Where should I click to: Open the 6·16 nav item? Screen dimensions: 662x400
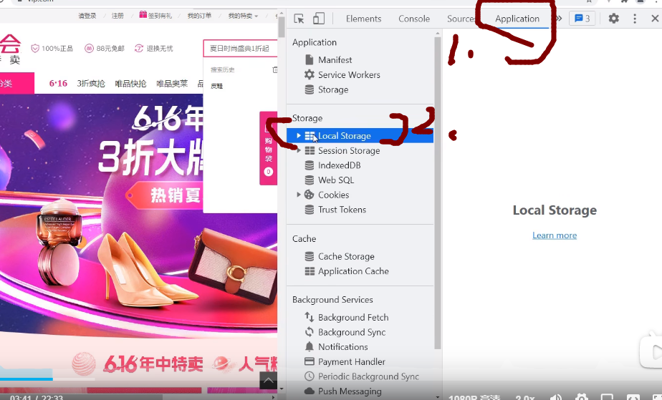tap(58, 84)
